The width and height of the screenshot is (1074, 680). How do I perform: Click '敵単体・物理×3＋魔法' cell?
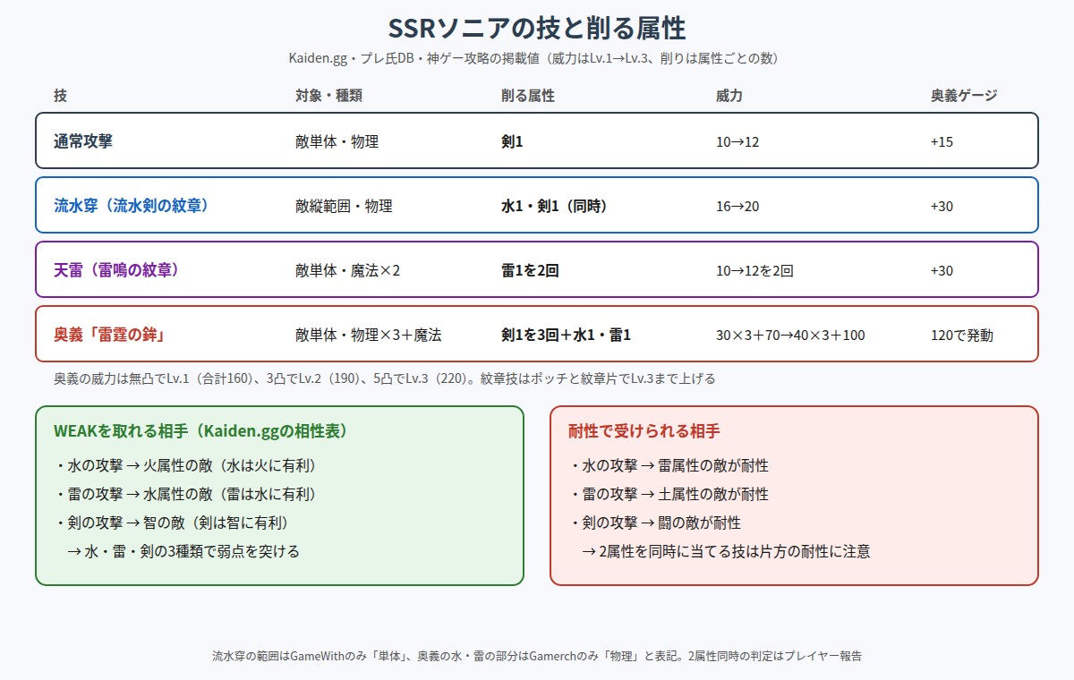click(x=368, y=336)
